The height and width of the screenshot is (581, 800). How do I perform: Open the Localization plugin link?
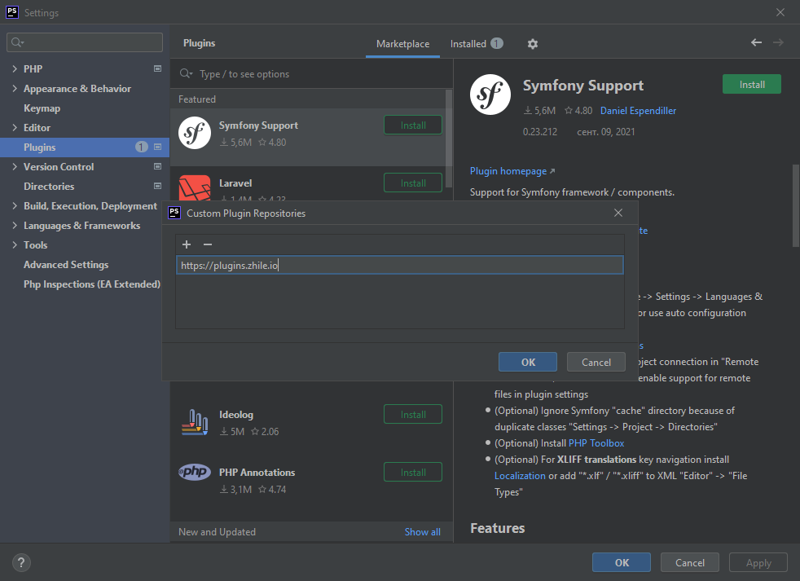[520, 476]
